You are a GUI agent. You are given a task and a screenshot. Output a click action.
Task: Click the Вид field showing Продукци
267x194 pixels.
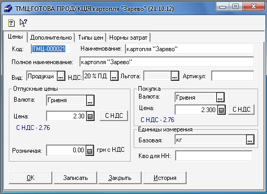click(x=42, y=76)
